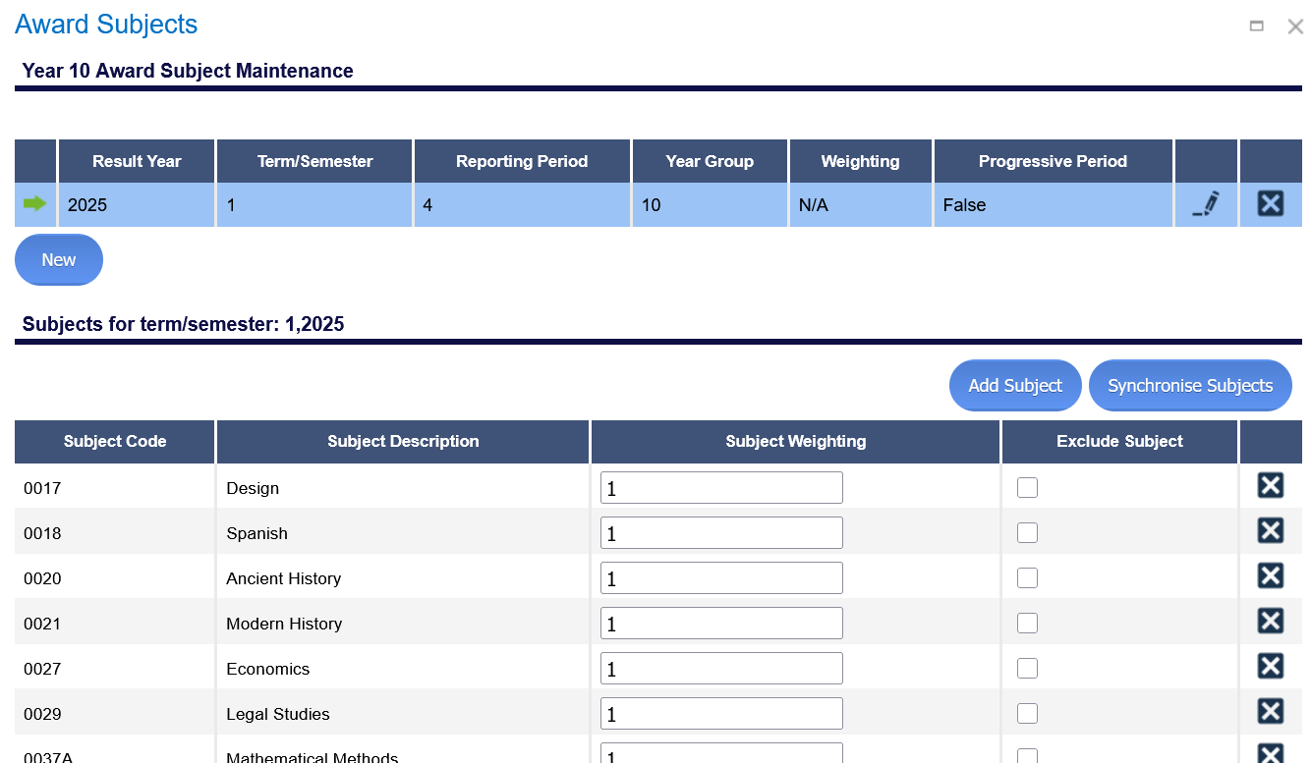Select the False progressive period cell
1311x763 pixels.
coord(1053,205)
